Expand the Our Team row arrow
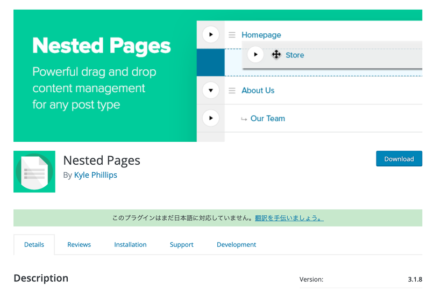The image size is (441, 292). click(211, 118)
